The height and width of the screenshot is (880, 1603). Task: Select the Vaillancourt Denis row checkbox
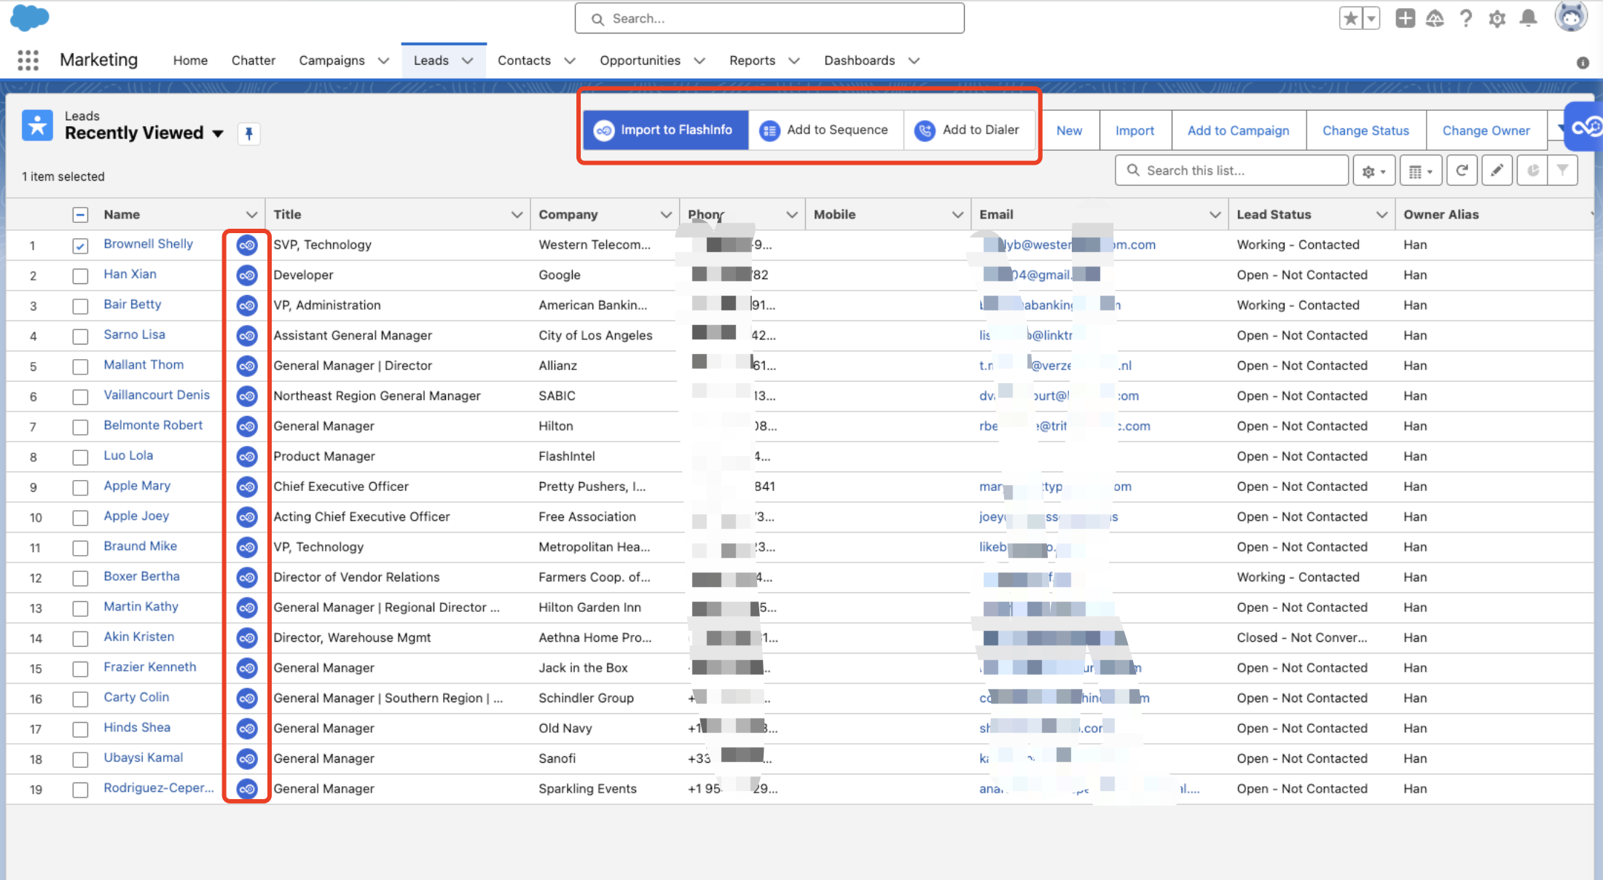tap(80, 397)
